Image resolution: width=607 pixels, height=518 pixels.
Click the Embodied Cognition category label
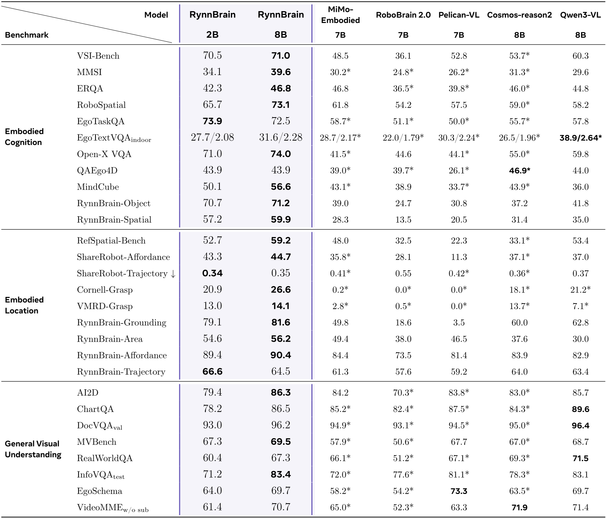click(x=24, y=137)
